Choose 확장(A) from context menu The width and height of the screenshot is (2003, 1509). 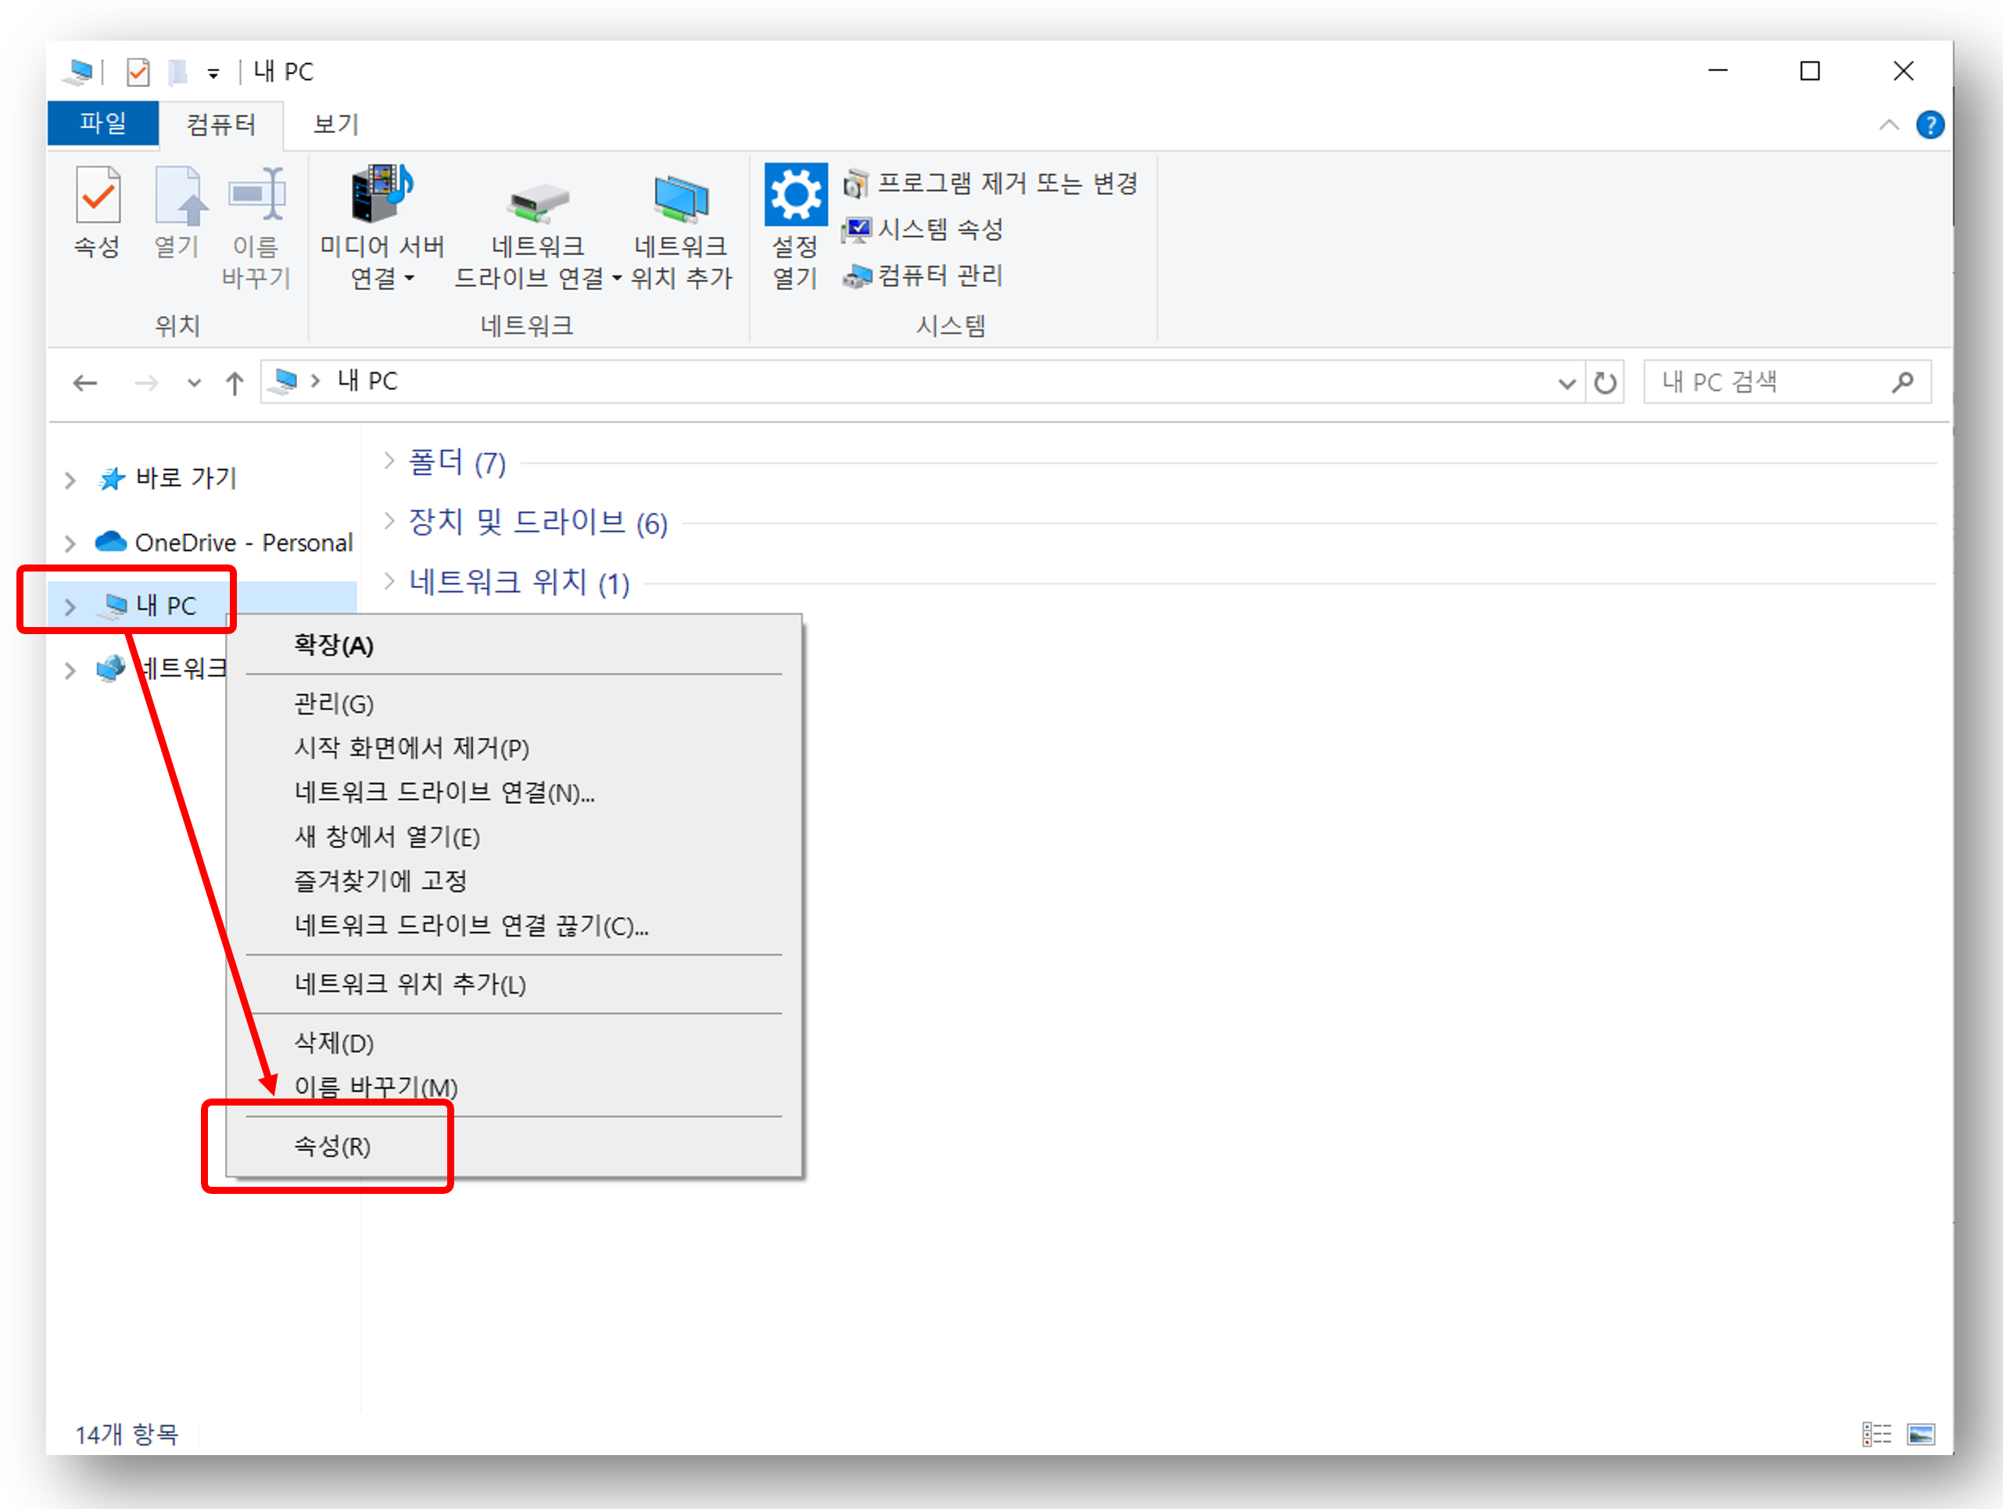coord(514,645)
